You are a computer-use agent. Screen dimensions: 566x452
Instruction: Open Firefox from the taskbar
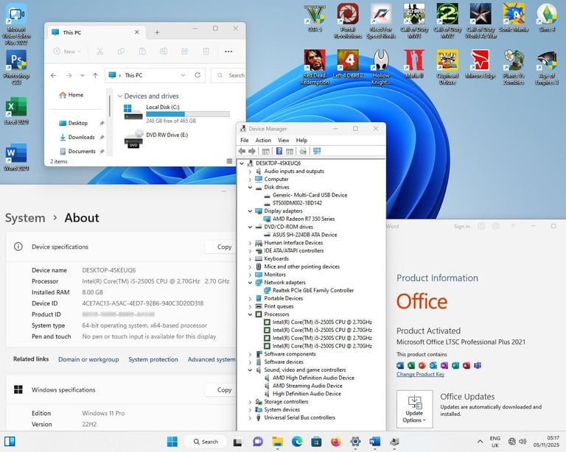tap(336, 442)
